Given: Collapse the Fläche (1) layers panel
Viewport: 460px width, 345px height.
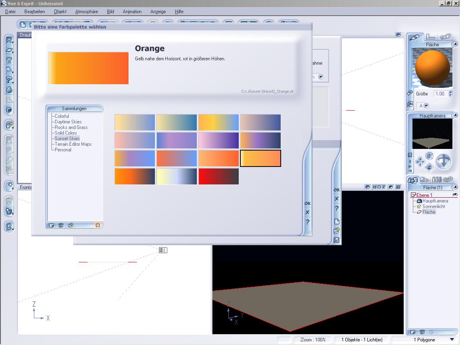Looking at the screenshot, I should pyautogui.click(x=455, y=187).
